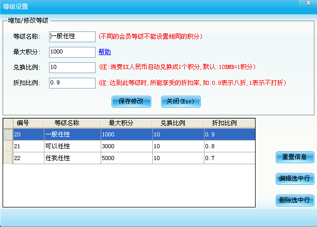The image size is (317, 227).
Task: Click the 等级名称 column header
Action: coord(72,123)
